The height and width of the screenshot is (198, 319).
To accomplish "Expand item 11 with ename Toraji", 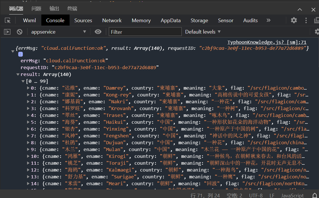I will tap(28, 163).
